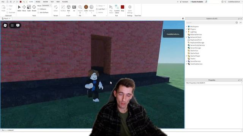Click the new file icon in quick access bar
243x136 pixels.
8,2
